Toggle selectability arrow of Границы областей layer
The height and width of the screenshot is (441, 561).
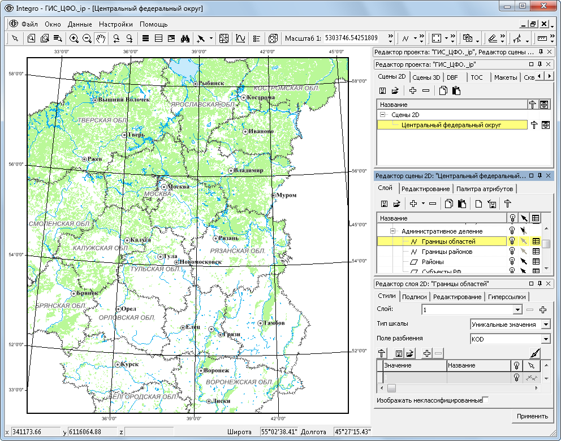524,241
